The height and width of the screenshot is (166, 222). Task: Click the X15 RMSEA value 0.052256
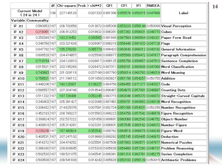(x=153, y=108)
